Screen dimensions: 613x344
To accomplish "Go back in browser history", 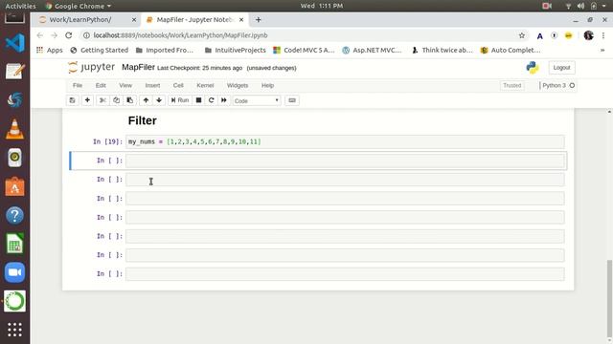I will [x=40, y=35].
